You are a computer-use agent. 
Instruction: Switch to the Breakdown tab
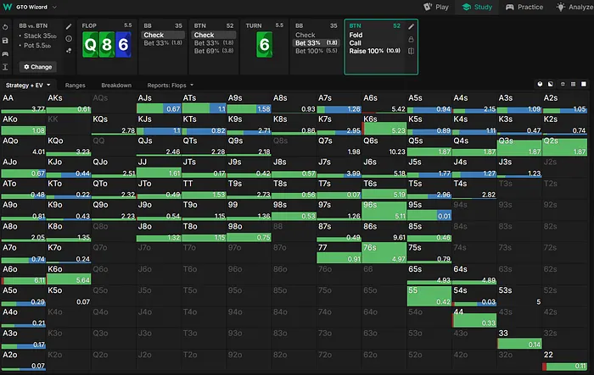(x=116, y=85)
